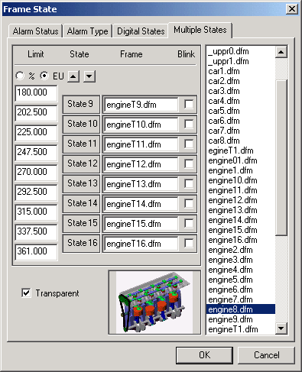Click the Cancel button

(266, 355)
